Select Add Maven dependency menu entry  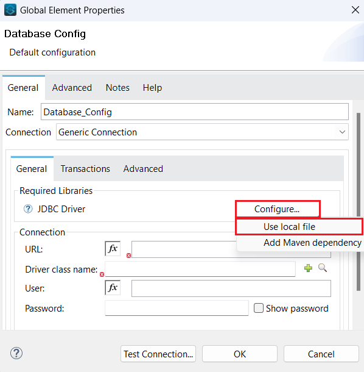299,243
